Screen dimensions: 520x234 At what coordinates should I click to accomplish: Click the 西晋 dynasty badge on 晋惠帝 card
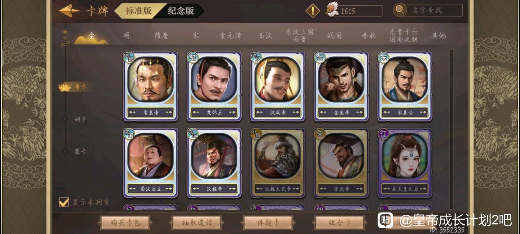click(x=129, y=57)
